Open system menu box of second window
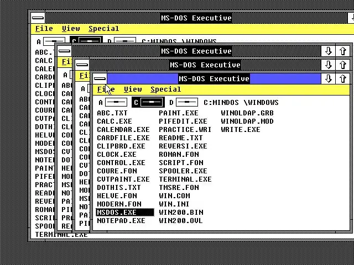This screenshot has height=265, width=354. [64, 51]
